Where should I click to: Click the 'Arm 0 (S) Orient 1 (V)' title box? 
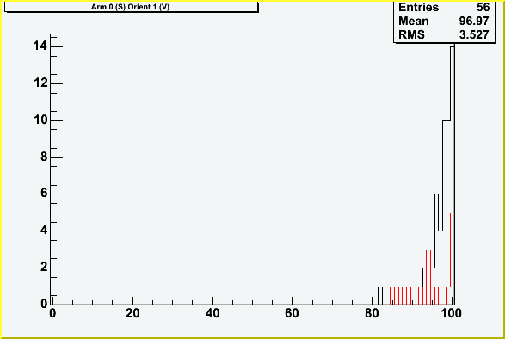pyautogui.click(x=131, y=6)
